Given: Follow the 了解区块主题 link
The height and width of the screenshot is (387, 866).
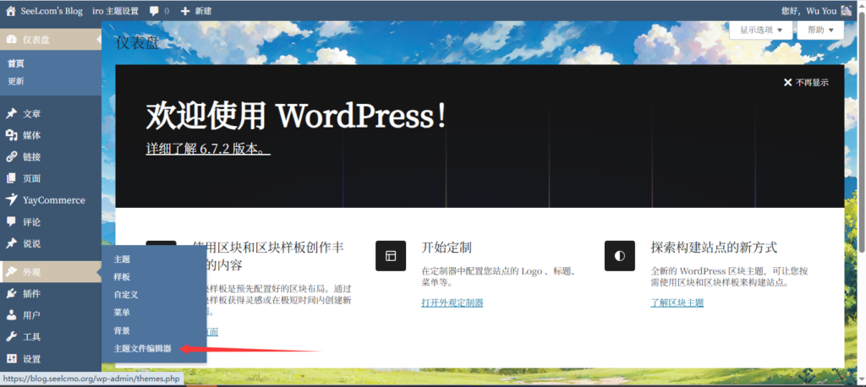Looking at the screenshot, I should click(x=677, y=303).
